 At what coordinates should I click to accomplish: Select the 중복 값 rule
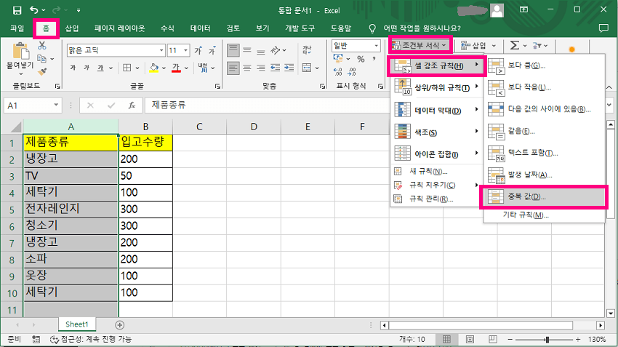point(545,196)
